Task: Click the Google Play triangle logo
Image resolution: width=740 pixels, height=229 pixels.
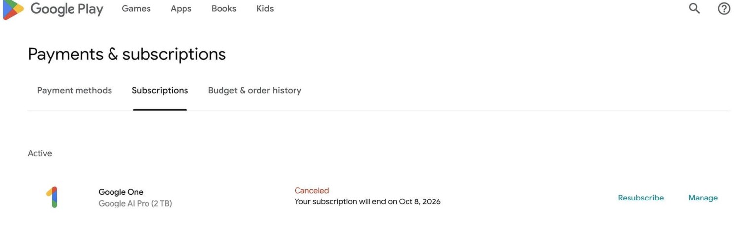Action: 13,9
